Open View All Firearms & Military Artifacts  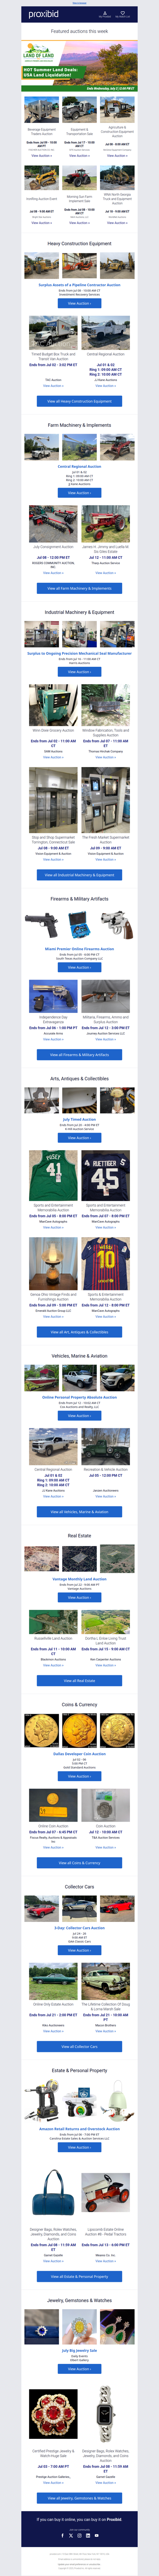[79, 1055]
